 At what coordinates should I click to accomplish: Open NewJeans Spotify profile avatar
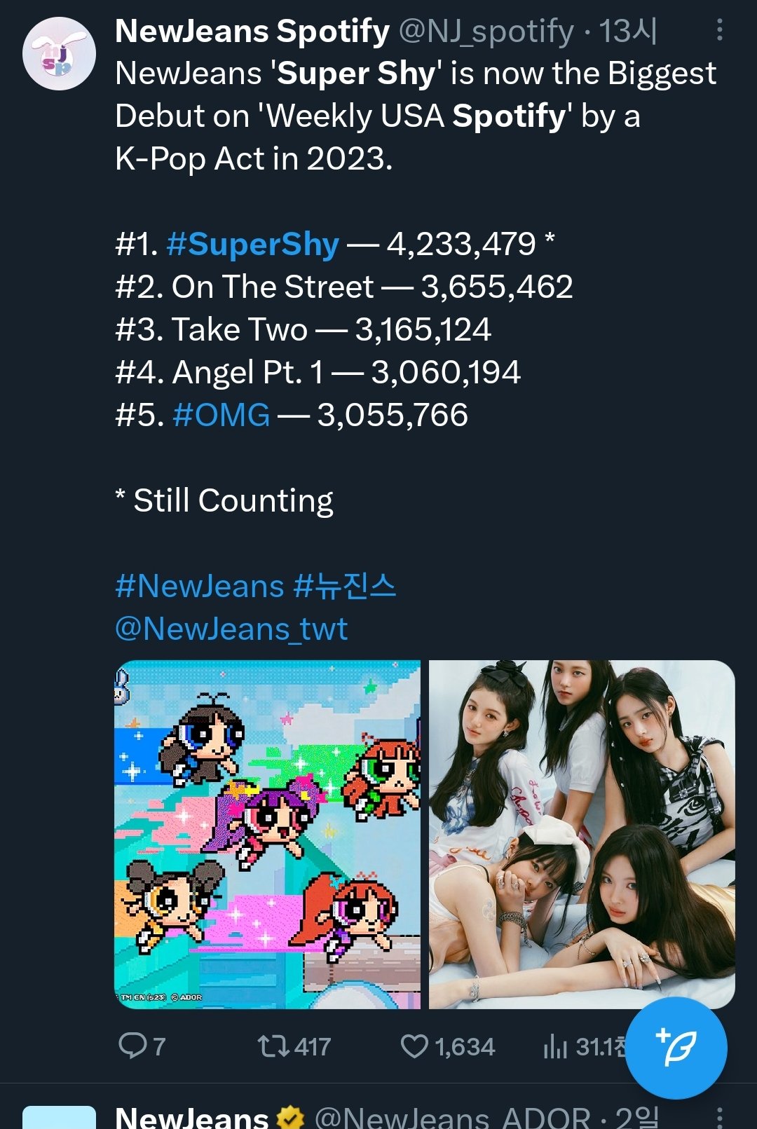click(59, 54)
